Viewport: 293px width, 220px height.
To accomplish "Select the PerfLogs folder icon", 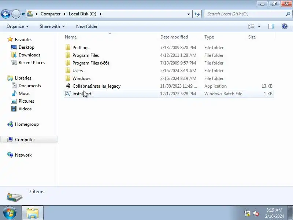I will pos(68,48).
